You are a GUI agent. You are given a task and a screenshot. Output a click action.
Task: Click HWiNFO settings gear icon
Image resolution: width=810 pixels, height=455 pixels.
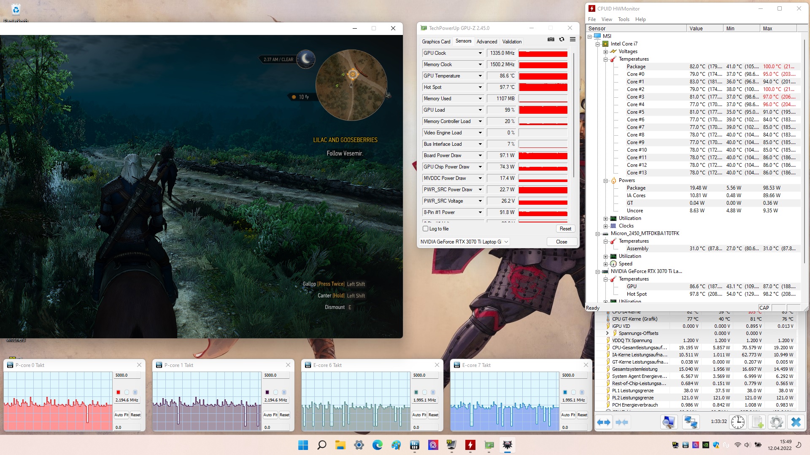tap(776, 422)
